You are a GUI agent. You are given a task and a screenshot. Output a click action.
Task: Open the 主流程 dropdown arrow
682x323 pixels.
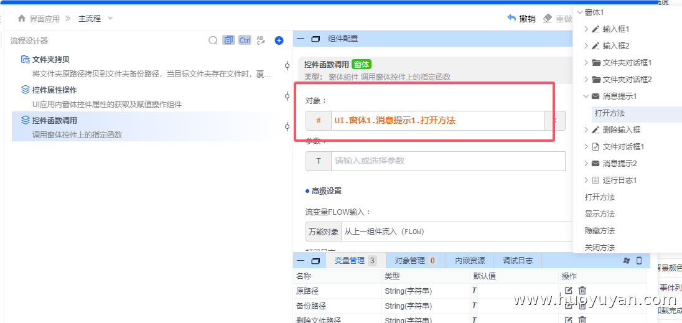(110, 19)
